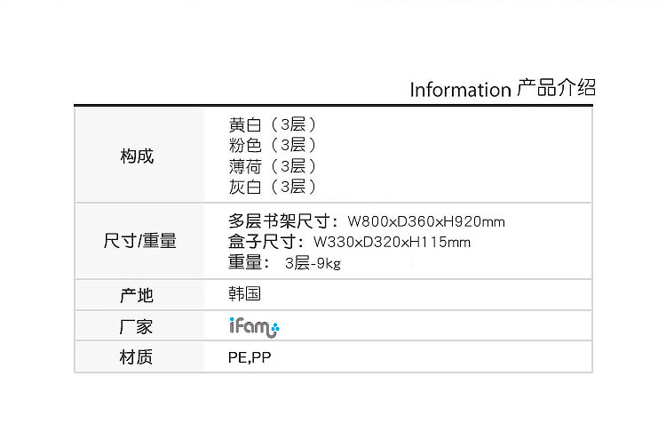
Task: Click the W800xD360xH920mm dimension value
Action: (x=426, y=222)
